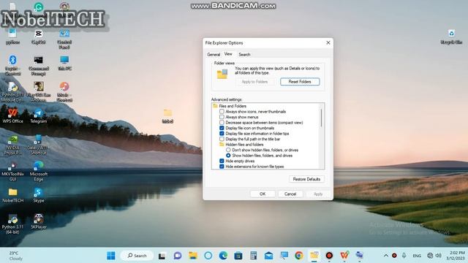The height and width of the screenshot is (263, 468).
Task: Open the SKPlayer desktop icon
Action: (39, 221)
